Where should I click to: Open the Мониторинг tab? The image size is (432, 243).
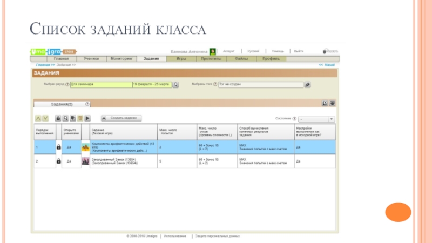[122, 59]
